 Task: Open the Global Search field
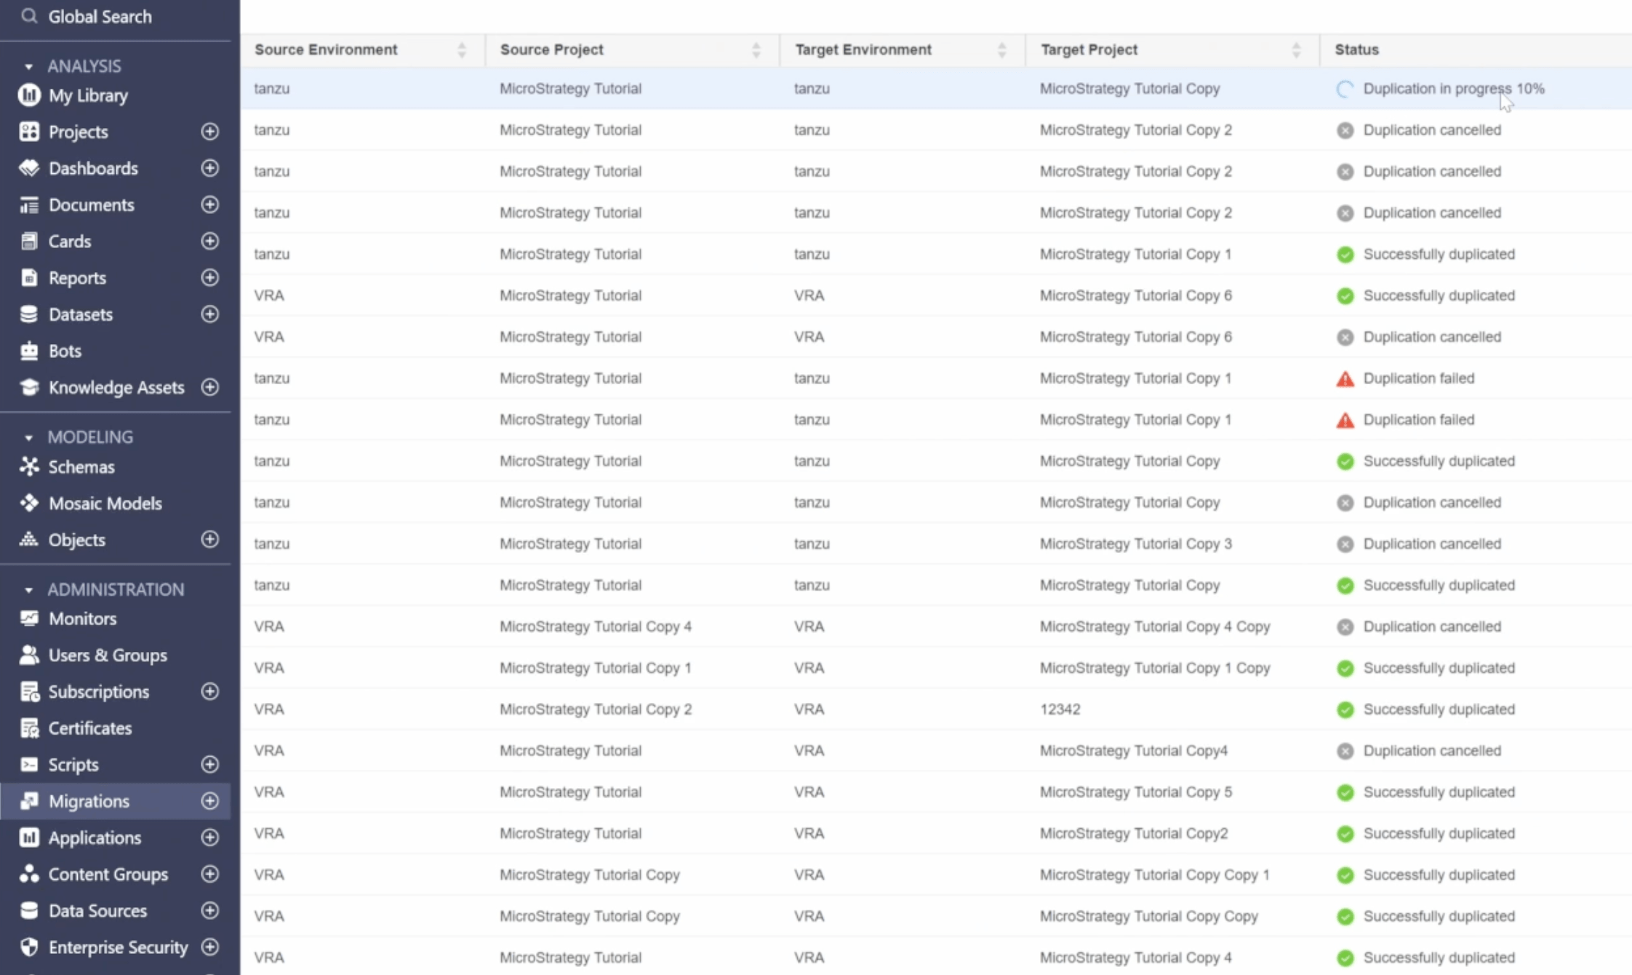[x=100, y=16]
